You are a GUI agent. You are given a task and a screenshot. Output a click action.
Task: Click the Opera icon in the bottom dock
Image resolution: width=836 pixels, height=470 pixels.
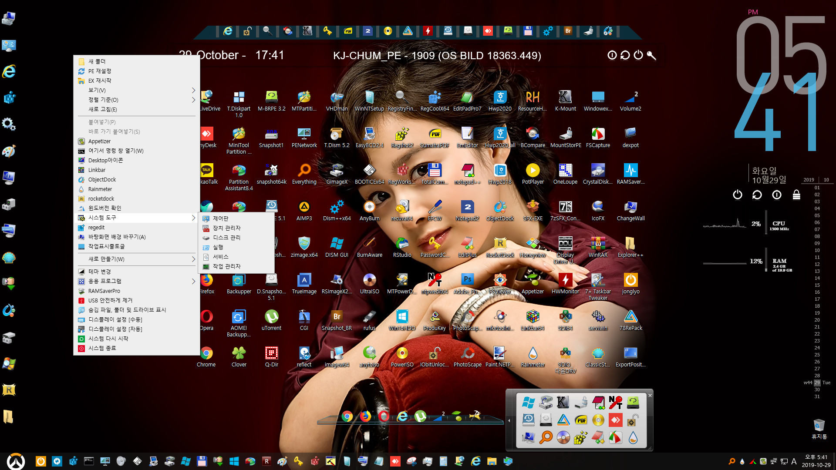click(384, 416)
